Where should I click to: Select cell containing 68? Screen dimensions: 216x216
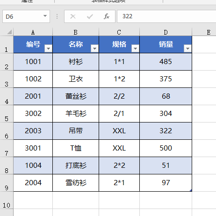coord(166,96)
